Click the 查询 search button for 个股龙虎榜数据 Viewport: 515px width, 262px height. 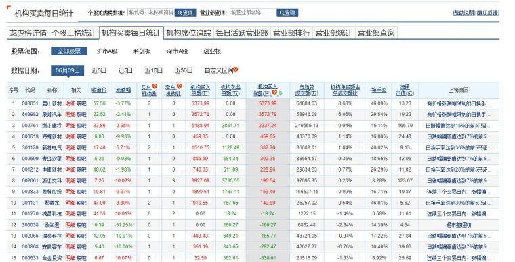click(x=185, y=13)
